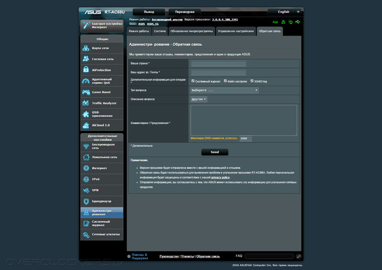Click the remaining characters 2000 field

coord(245,138)
